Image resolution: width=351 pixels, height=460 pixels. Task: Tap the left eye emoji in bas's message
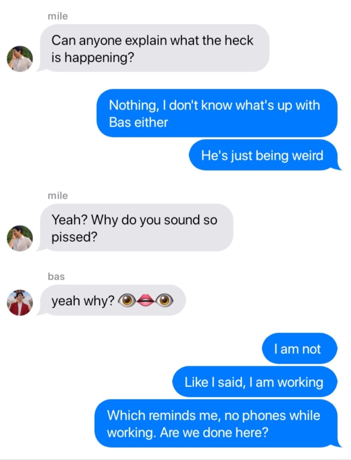point(127,300)
